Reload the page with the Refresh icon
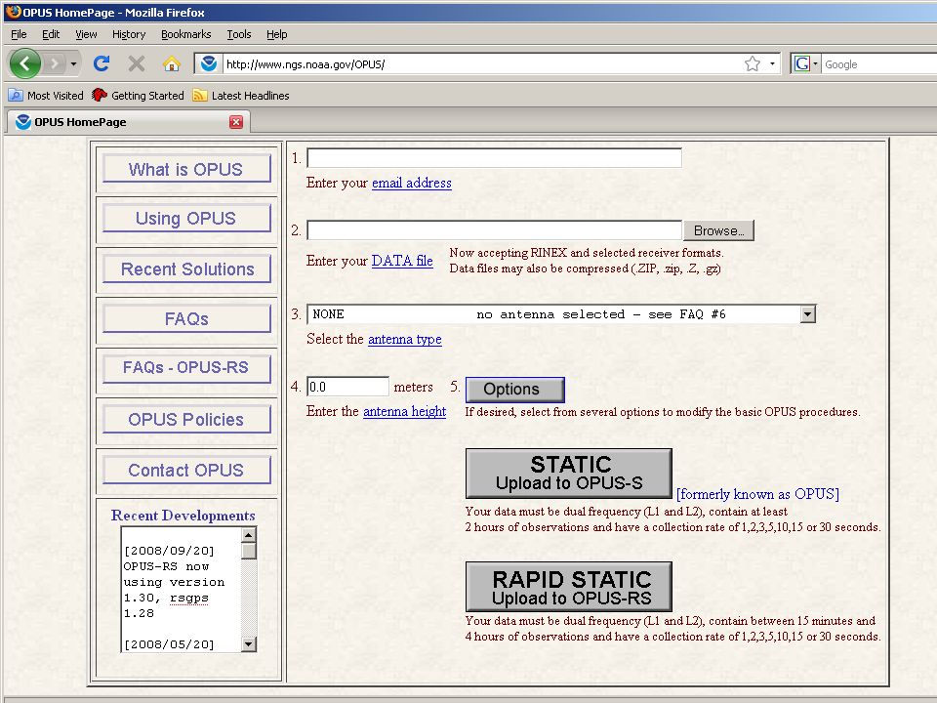Image resolution: width=937 pixels, height=703 pixels. click(x=102, y=63)
